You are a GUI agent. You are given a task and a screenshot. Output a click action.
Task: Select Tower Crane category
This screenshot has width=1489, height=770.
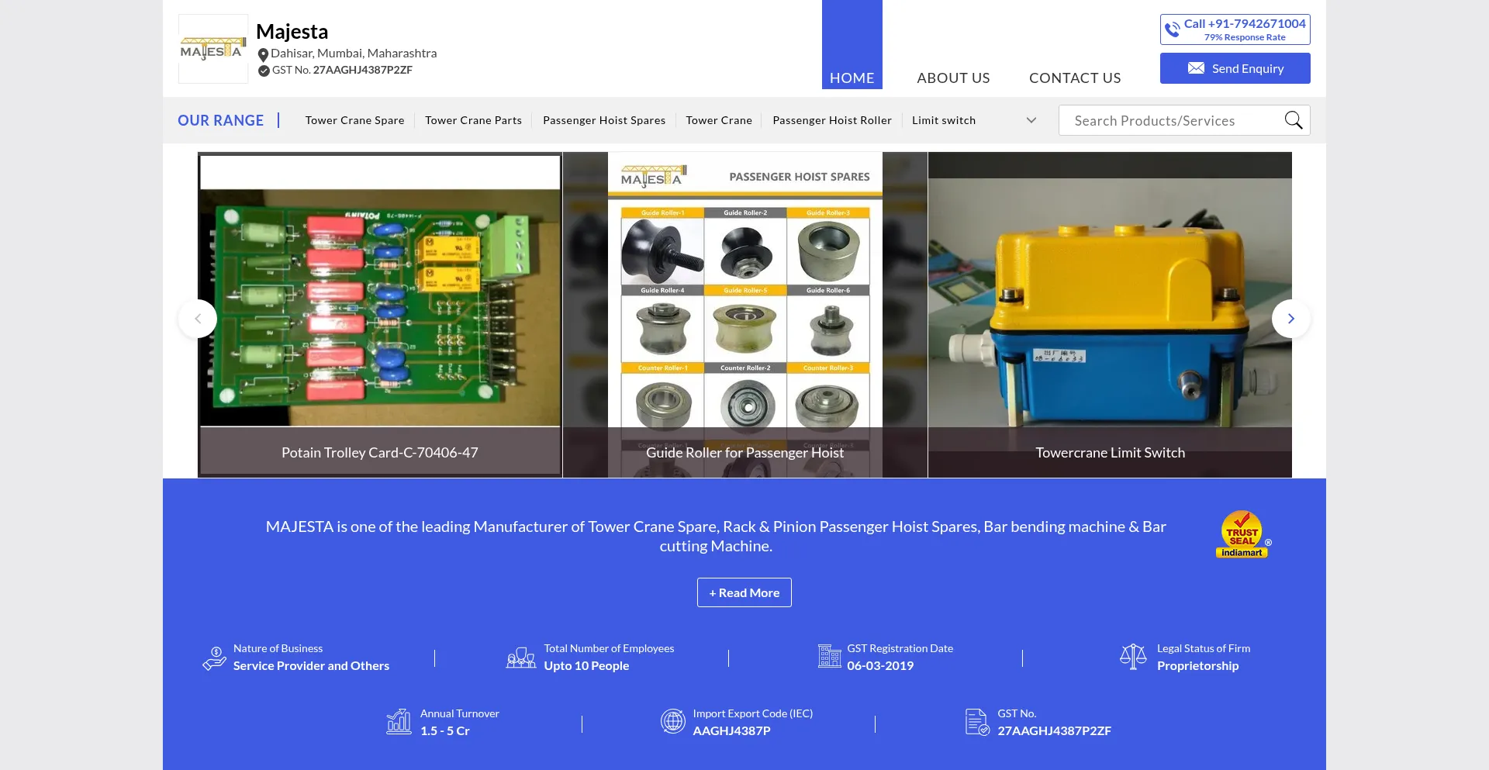click(719, 120)
